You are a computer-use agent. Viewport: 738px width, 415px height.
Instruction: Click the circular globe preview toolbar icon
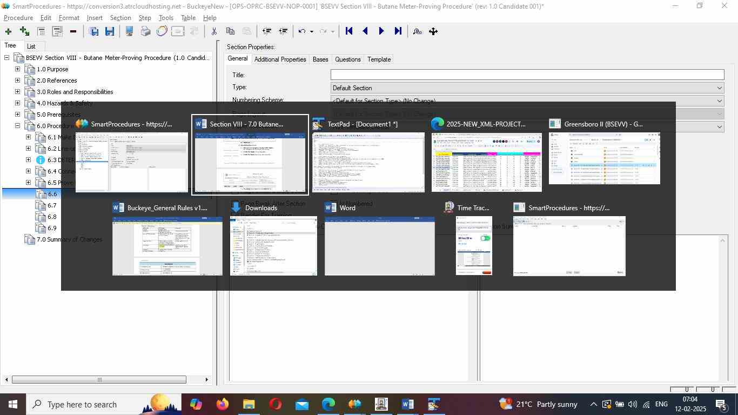tap(162, 31)
